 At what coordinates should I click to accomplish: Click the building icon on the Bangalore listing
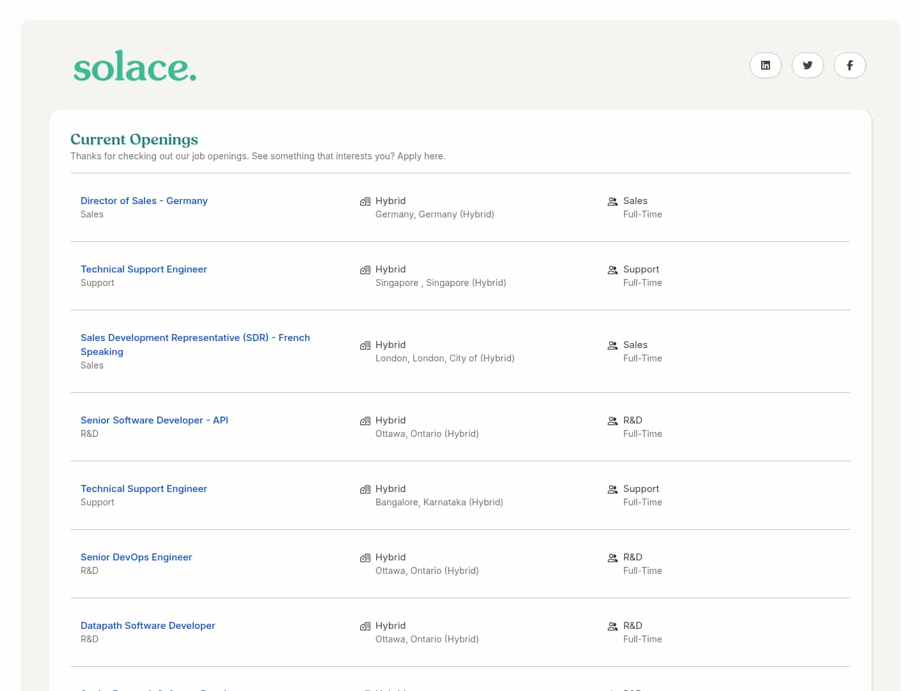click(x=365, y=489)
